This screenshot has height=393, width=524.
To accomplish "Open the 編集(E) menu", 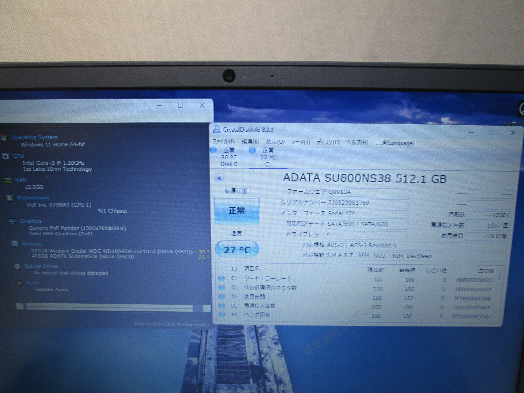I will click(x=251, y=142).
